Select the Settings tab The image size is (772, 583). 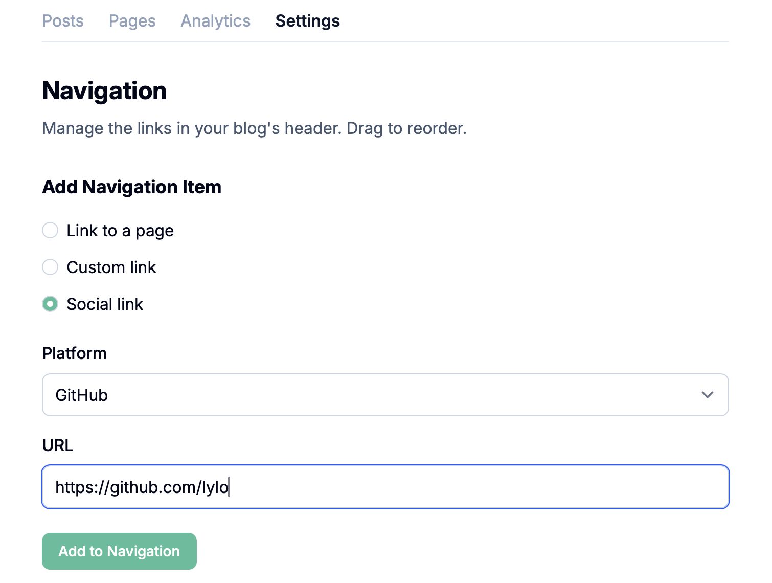[x=307, y=21]
